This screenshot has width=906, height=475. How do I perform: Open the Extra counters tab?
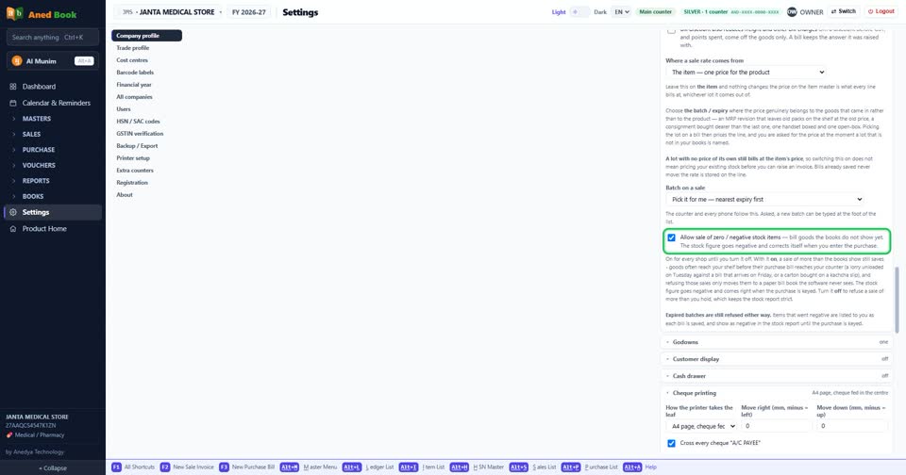147,171
